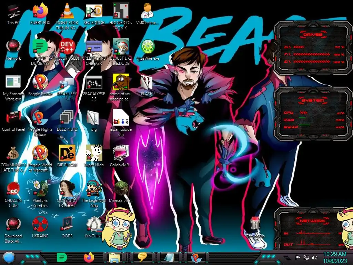Open the VM0Technic desktop icon

point(148,14)
